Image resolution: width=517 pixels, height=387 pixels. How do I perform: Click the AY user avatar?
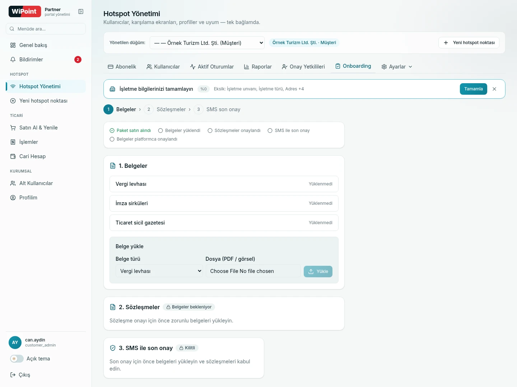15,343
